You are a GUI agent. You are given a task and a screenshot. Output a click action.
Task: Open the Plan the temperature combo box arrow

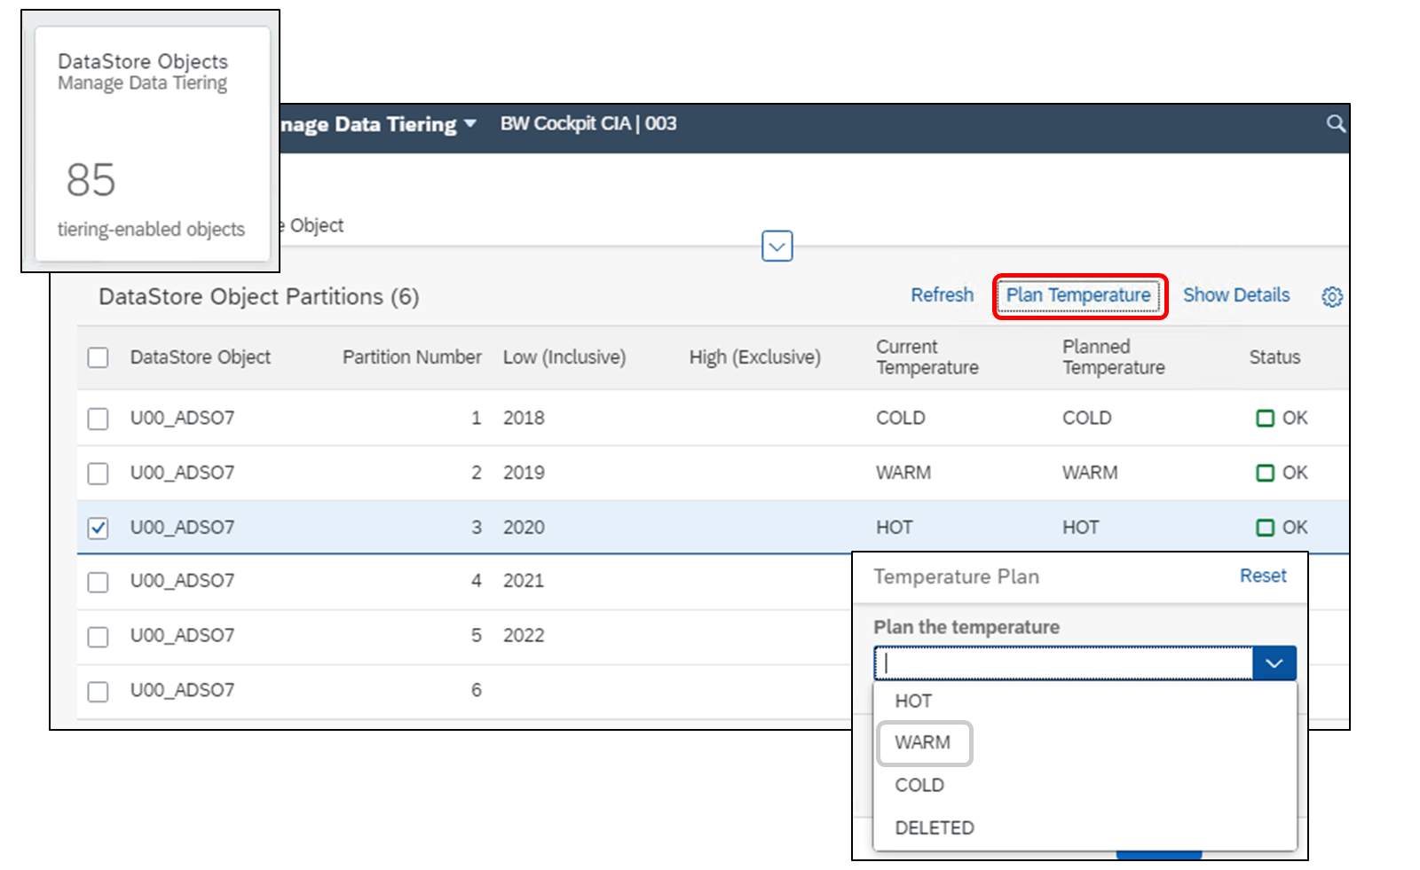pos(1274,663)
